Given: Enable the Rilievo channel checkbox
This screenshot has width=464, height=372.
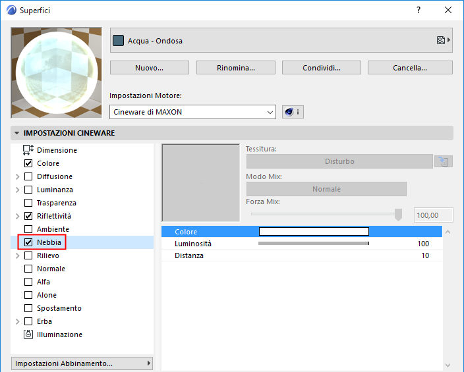Looking at the screenshot, I should tap(28, 255).
